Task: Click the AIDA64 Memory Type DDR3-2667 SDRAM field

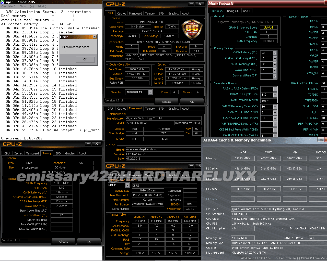Action: (x=279, y=243)
